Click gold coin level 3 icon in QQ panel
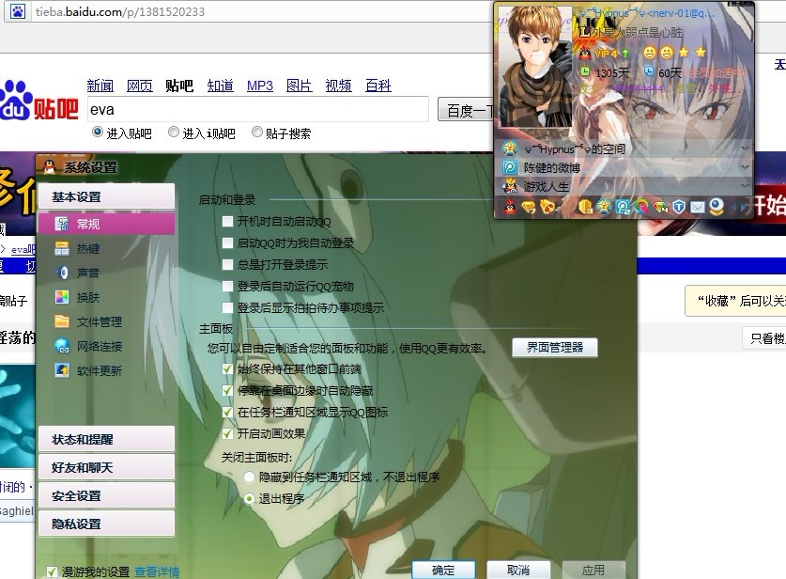This screenshot has height=579, width=786. tap(585, 206)
